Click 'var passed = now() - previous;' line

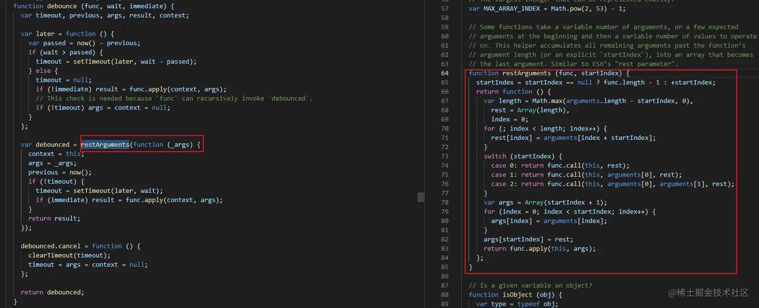tap(84, 43)
